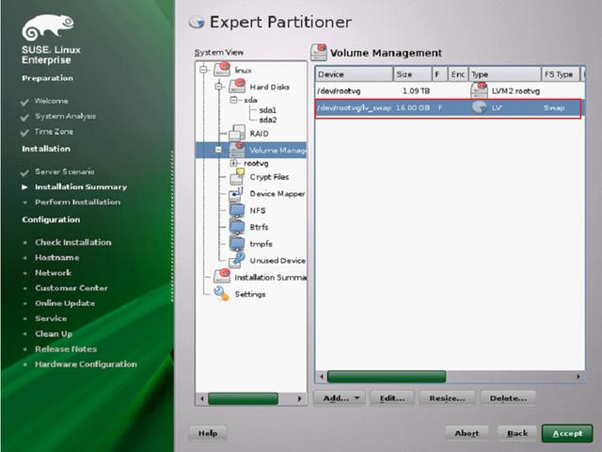
Task: Click Hostname in the sidebar
Action: click(56, 257)
